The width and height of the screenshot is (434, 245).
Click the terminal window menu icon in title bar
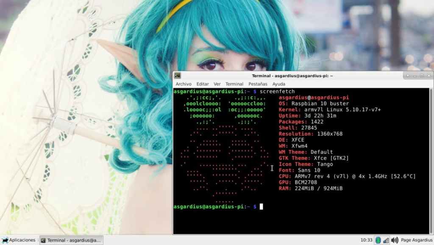click(x=178, y=76)
